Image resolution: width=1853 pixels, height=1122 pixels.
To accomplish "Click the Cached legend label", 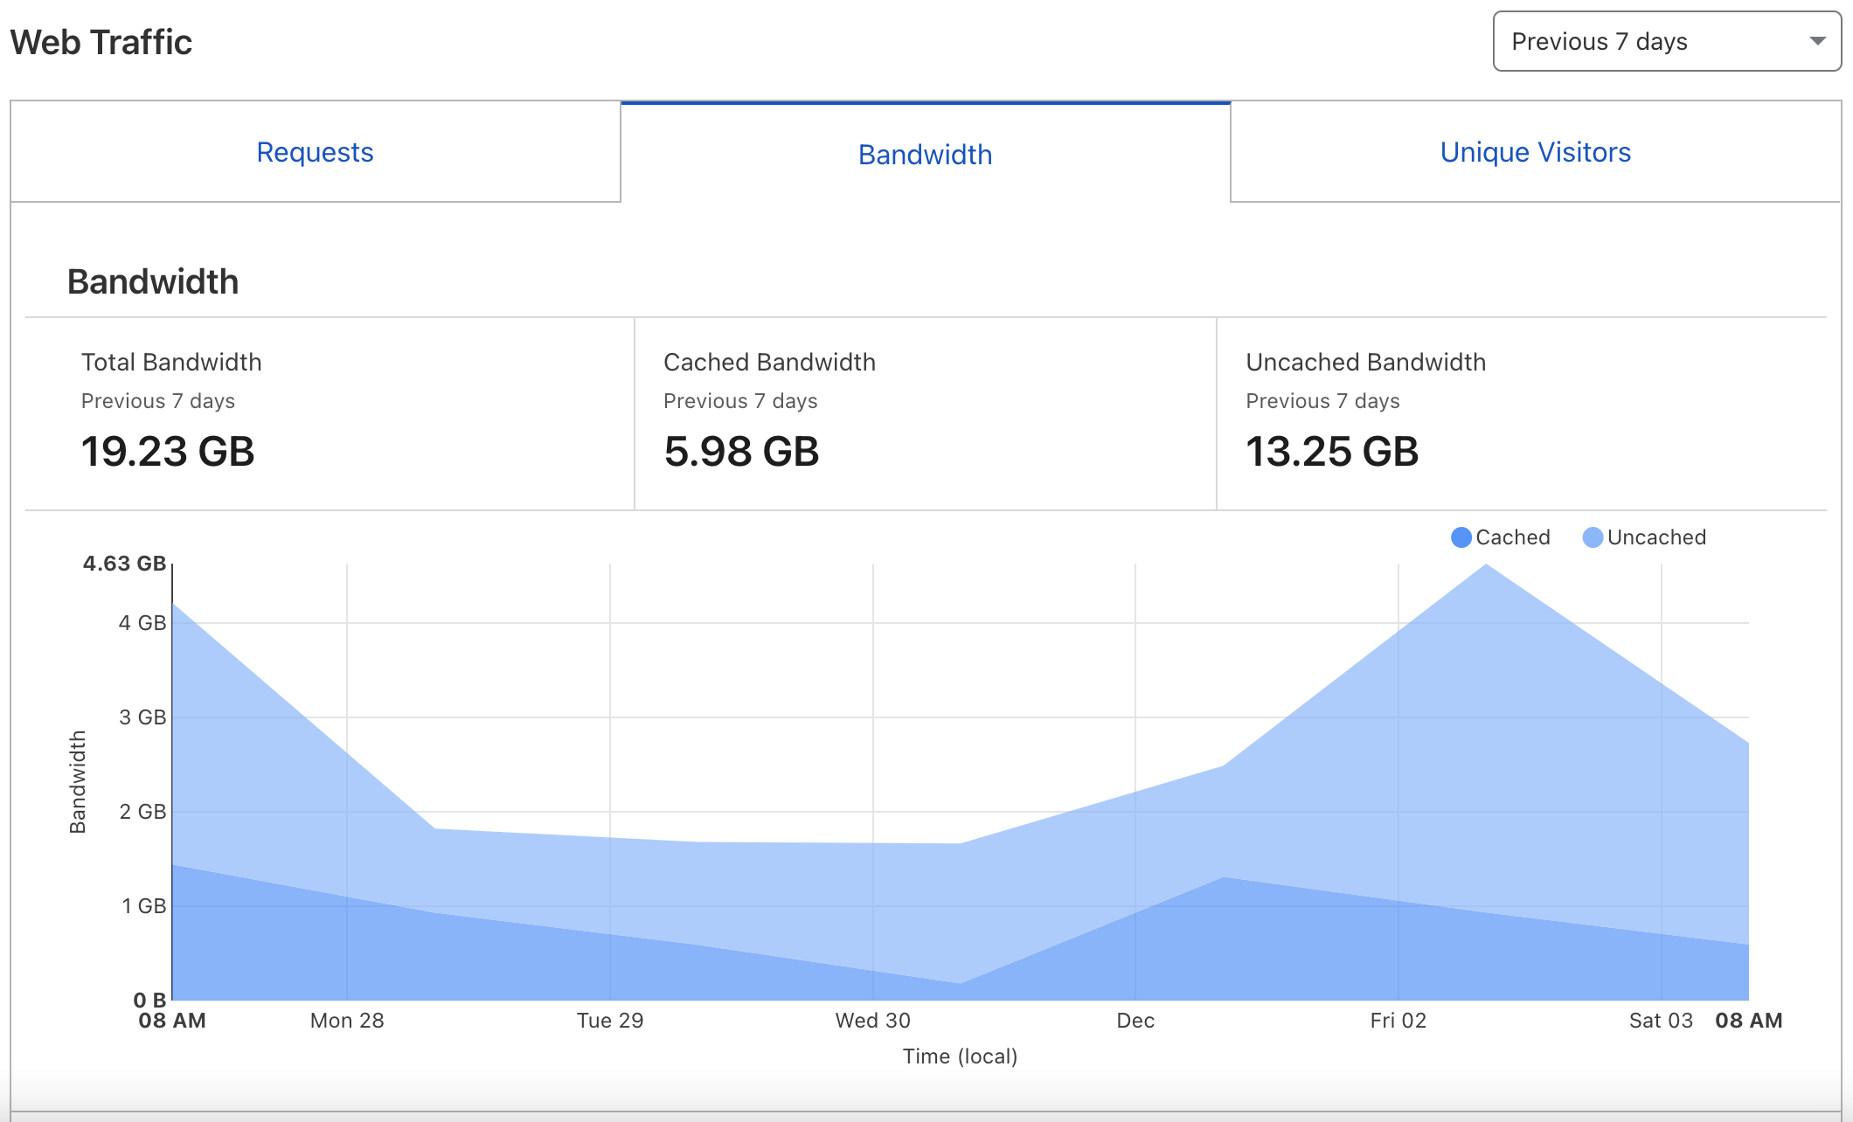I will (1512, 537).
